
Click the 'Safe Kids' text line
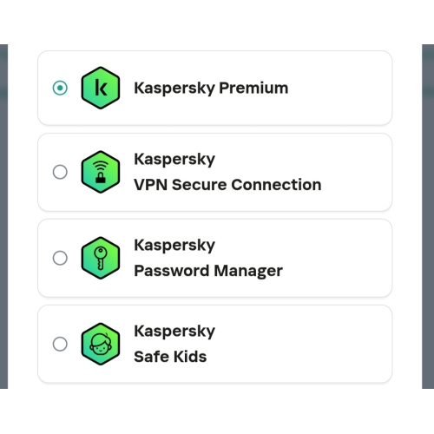coord(170,357)
